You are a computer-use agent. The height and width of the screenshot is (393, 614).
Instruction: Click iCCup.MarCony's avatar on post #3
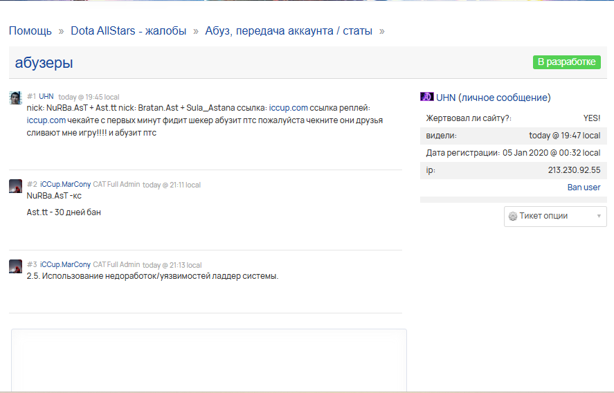(16, 266)
